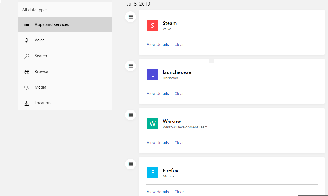
Task: Open View details for Warsow
Action: point(158,143)
